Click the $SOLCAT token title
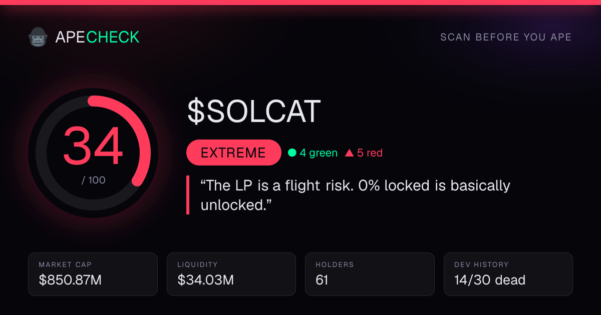This screenshot has width=601, height=315. (254, 111)
